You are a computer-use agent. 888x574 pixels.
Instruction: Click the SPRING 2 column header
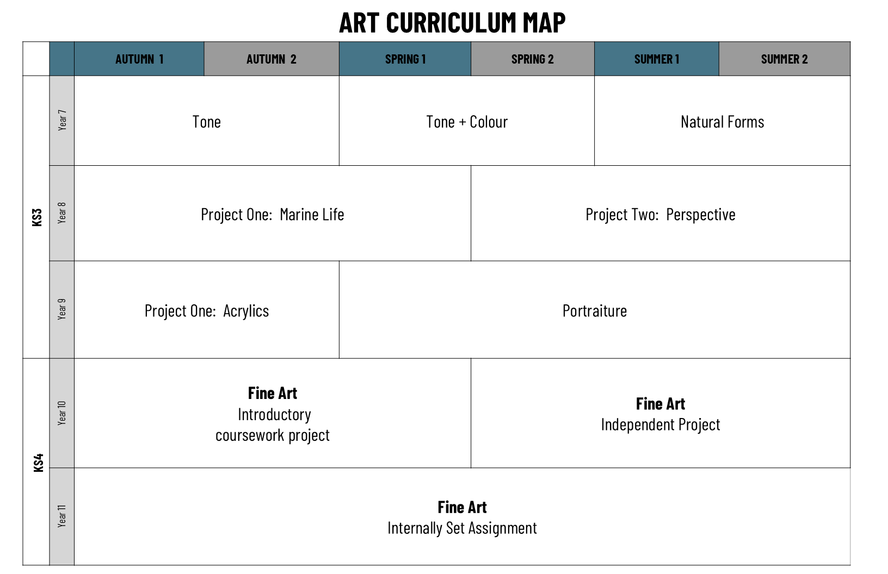[x=533, y=59]
